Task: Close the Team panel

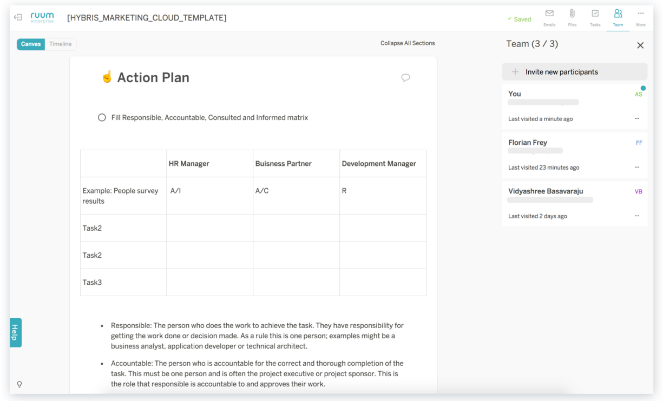Action: click(640, 45)
